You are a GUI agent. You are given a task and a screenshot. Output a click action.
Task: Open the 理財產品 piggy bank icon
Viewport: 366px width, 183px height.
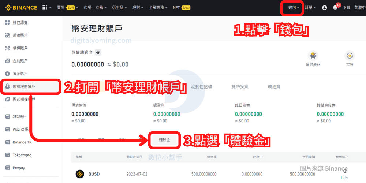313,56
